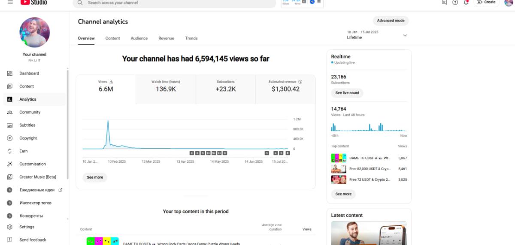Open the Earn dollar icon
515x245 pixels.
[10, 151]
